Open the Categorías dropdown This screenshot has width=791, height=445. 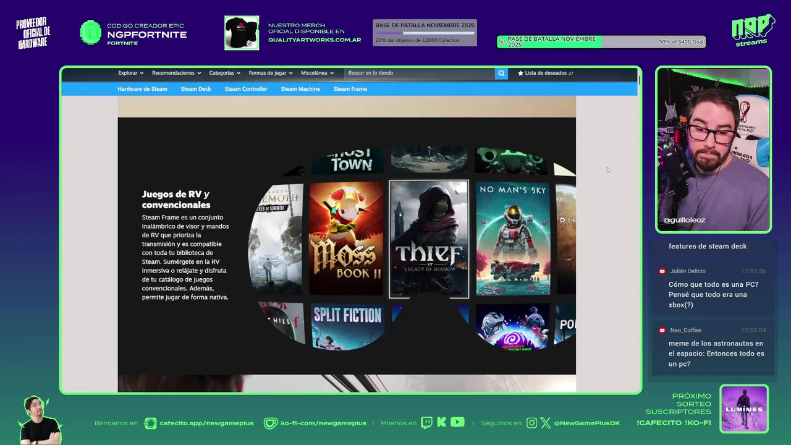(224, 73)
